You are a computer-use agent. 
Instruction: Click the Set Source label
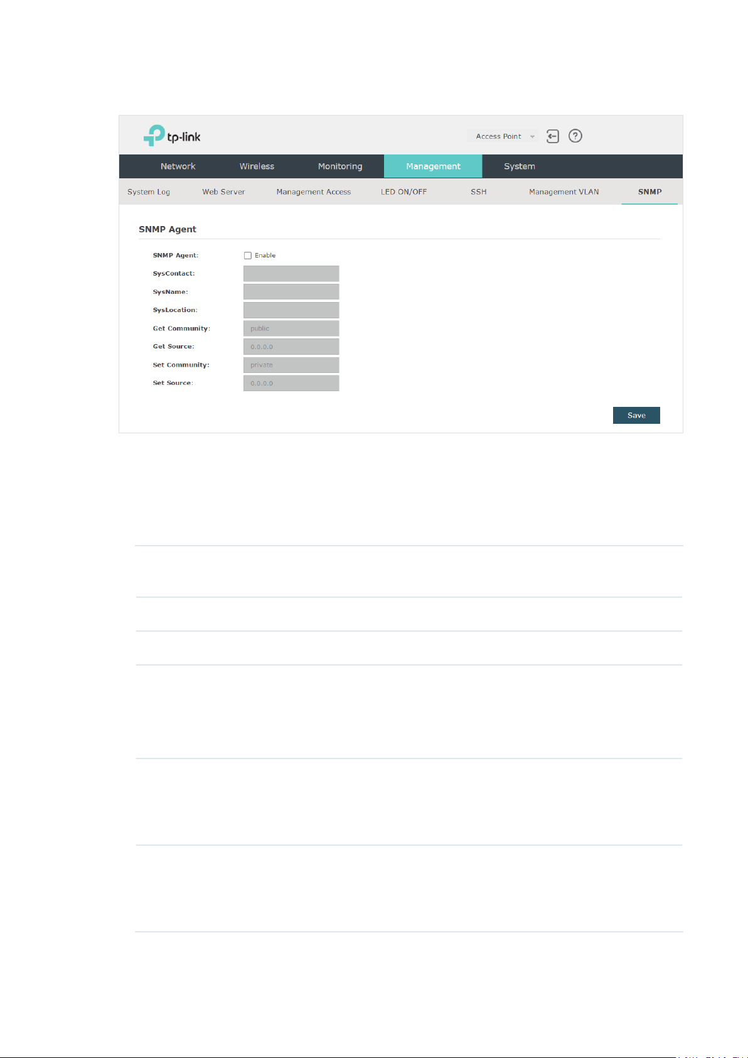click(173, 383)
